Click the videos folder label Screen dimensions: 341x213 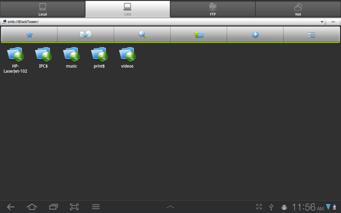pyautogui.click(x=127, y=66)
